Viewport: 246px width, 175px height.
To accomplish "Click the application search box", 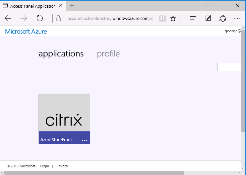I will pos(230,67).
